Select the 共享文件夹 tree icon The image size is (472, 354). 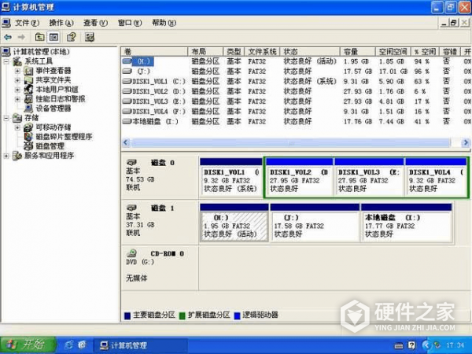pyautogui.click(x=28, y=80)
